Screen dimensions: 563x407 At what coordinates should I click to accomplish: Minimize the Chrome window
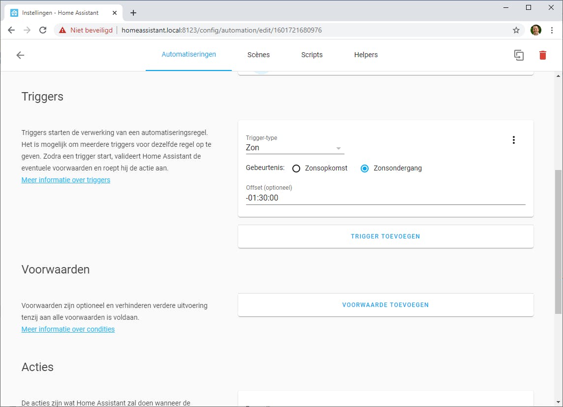click(x=506, y=7)
